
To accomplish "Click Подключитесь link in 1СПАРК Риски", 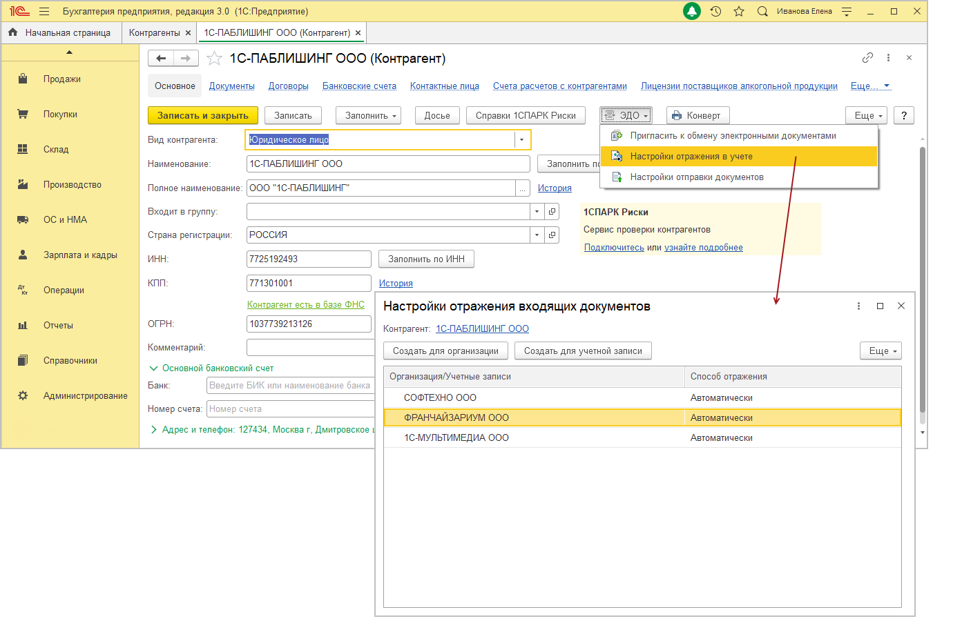I will (x=614, y=248).
